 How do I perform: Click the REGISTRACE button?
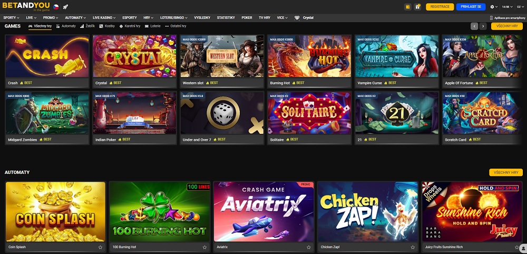pyautogui.click(x=440, y=7)
